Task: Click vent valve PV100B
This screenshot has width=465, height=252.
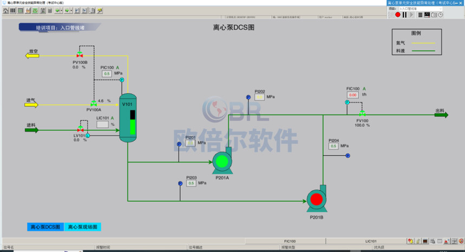Action: coord(80,55)
